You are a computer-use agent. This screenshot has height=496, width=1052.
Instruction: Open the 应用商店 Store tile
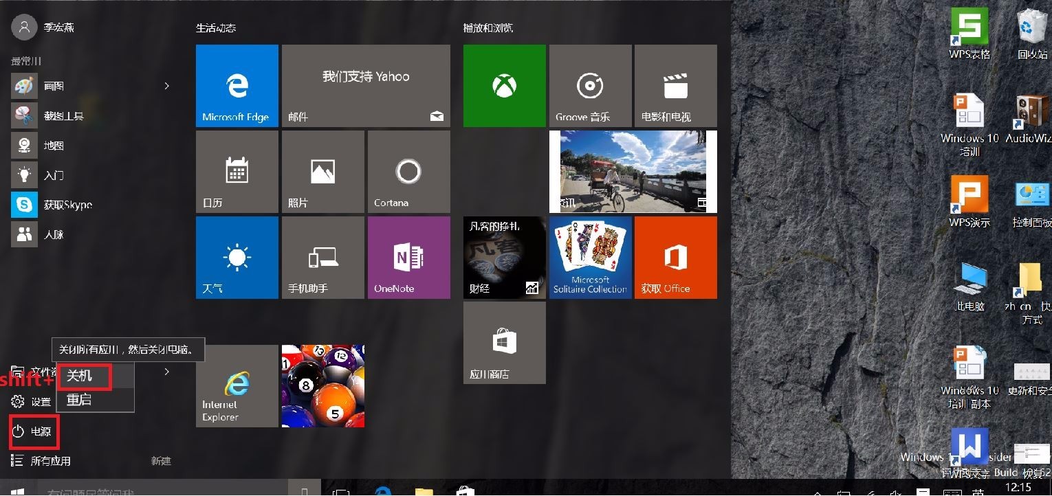point(505,343)
